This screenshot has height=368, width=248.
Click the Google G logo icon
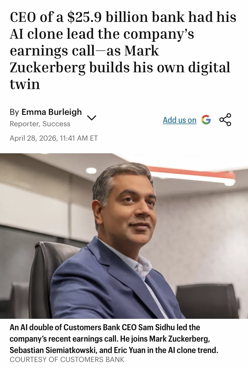coord(206,120)
